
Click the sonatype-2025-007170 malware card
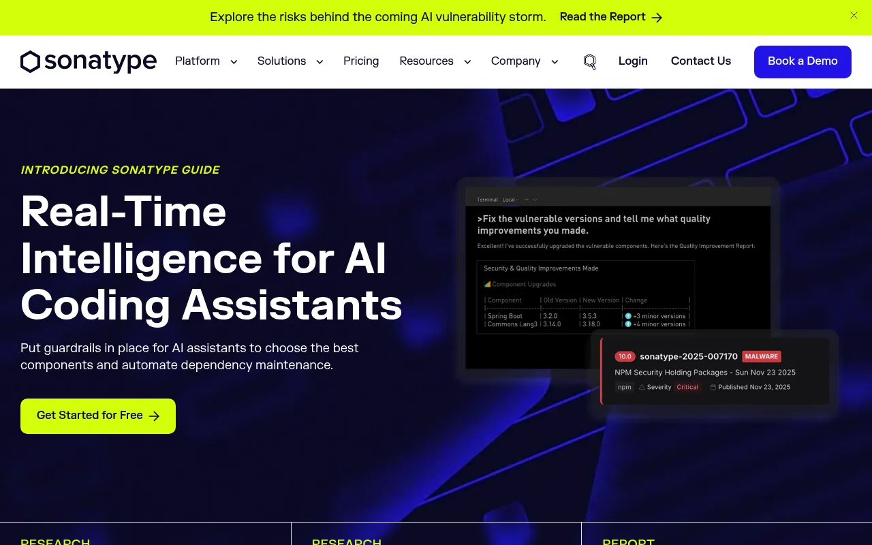[715, 371]
